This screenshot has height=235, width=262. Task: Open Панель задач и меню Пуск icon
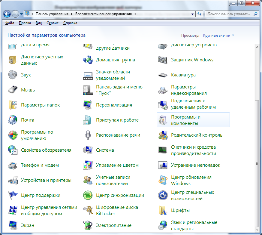click(88, 90)
